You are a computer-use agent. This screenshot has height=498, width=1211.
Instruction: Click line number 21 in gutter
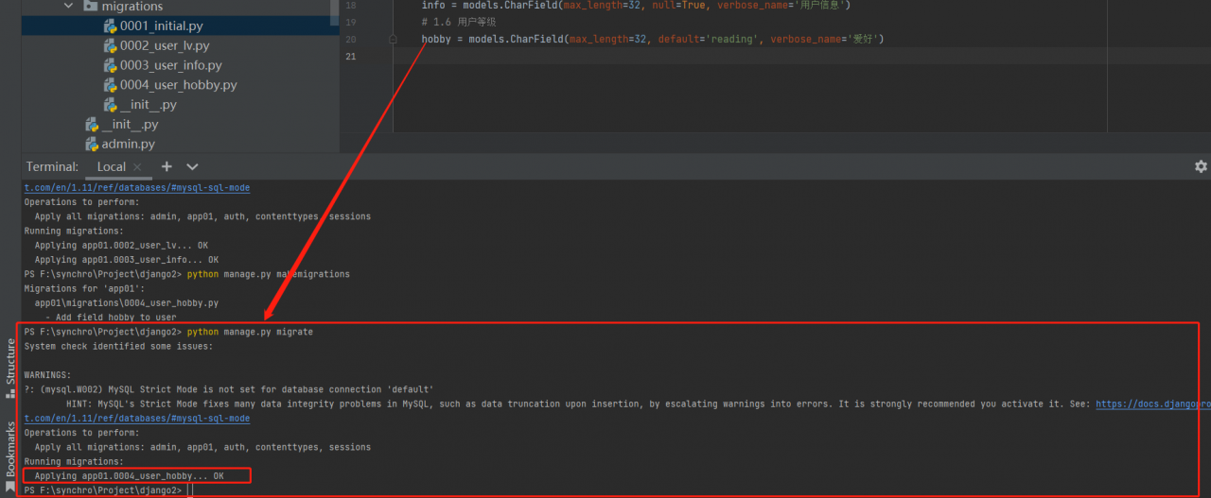pyautogui.click(x=351, y=57)
